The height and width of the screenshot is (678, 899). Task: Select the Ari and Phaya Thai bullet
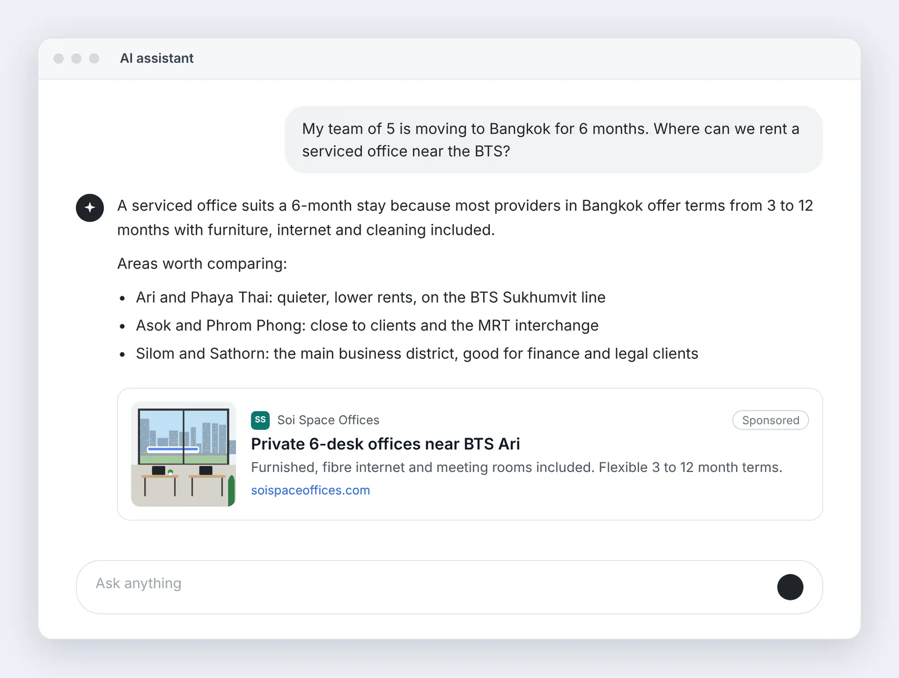(x=371, y=297)
